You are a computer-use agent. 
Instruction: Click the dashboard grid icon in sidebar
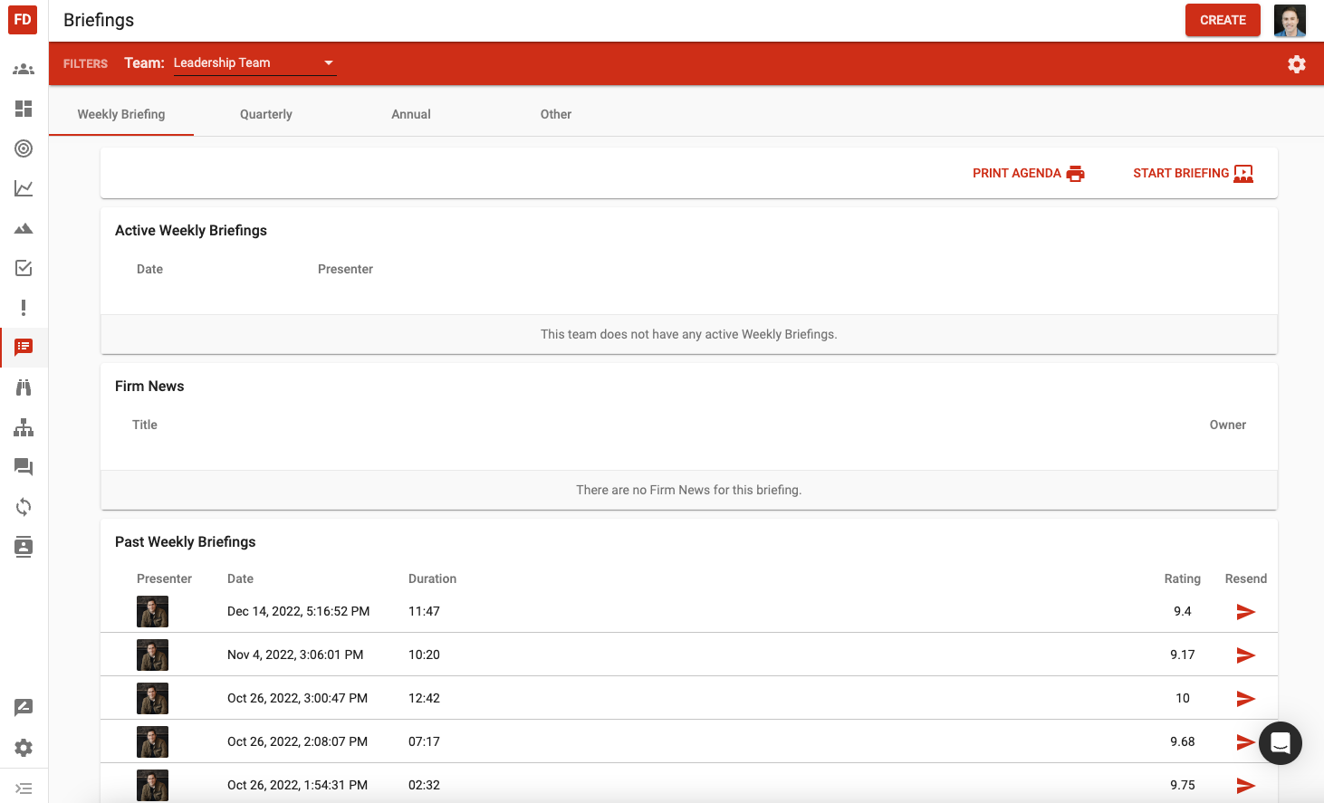point(24,109)
